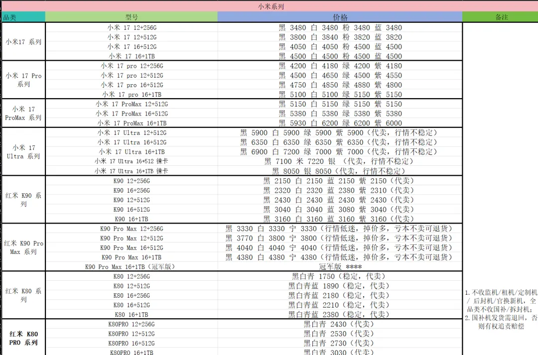Viewport: 538px width, 355px height.
Task: Click the 小米系列 title cell
Action: [x=270, y=6]
